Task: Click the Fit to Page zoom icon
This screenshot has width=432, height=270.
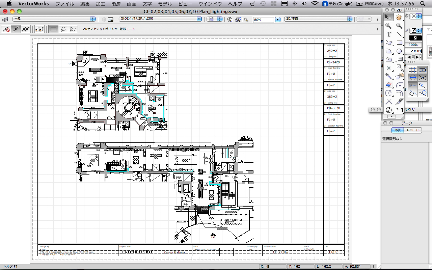Action: (230, 20)
